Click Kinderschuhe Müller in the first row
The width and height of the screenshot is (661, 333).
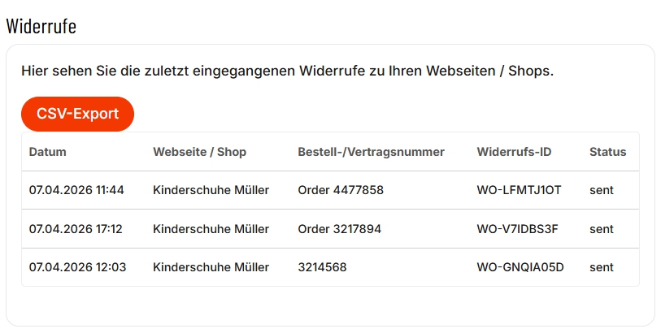click(211, 190)
